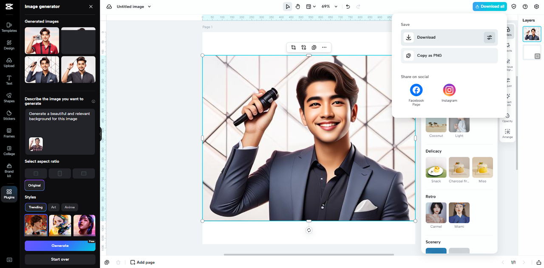Click the Download option in Save menu
This screenshot has height=268, width=544.
pyautogui.click(x=442, y=37)
